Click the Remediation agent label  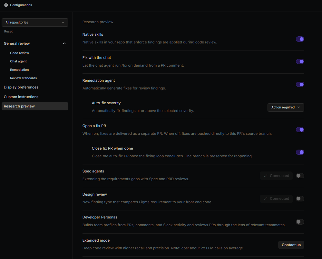(x=99, y=80)
